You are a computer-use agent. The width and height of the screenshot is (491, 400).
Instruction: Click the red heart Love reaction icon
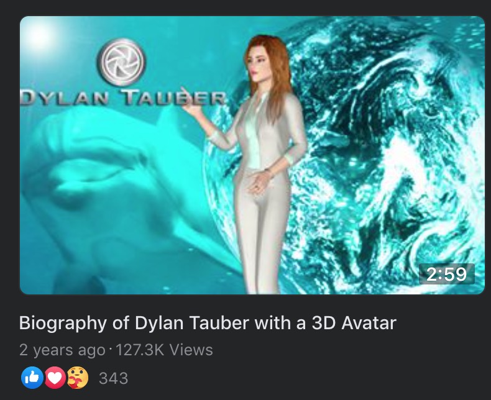pyautogui.click(x=55, y=378)
